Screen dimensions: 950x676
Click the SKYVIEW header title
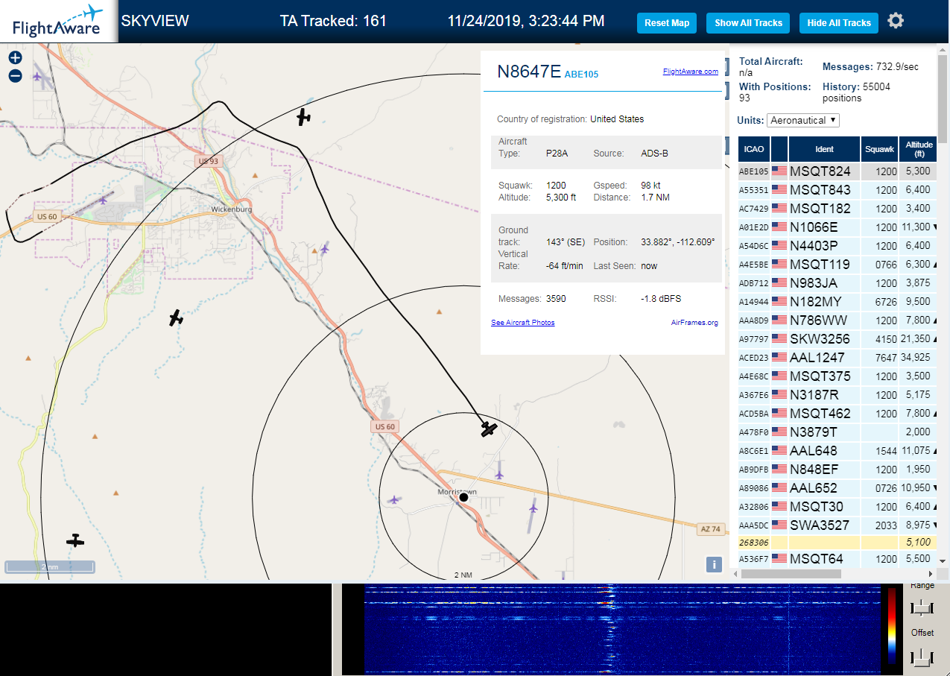[x=155, y=21]
